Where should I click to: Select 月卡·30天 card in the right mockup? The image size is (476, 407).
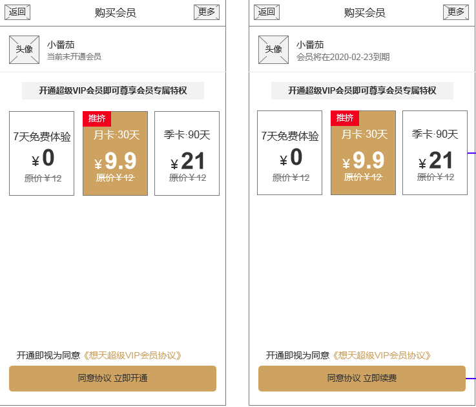click(364, 152)
